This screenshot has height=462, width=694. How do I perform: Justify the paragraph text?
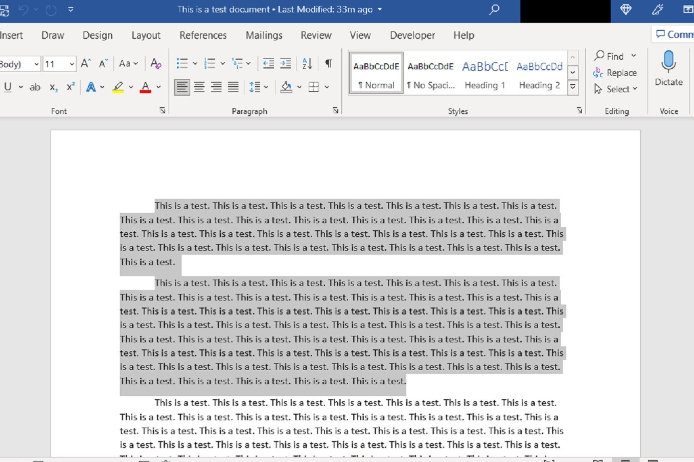(x=233, y=87)
